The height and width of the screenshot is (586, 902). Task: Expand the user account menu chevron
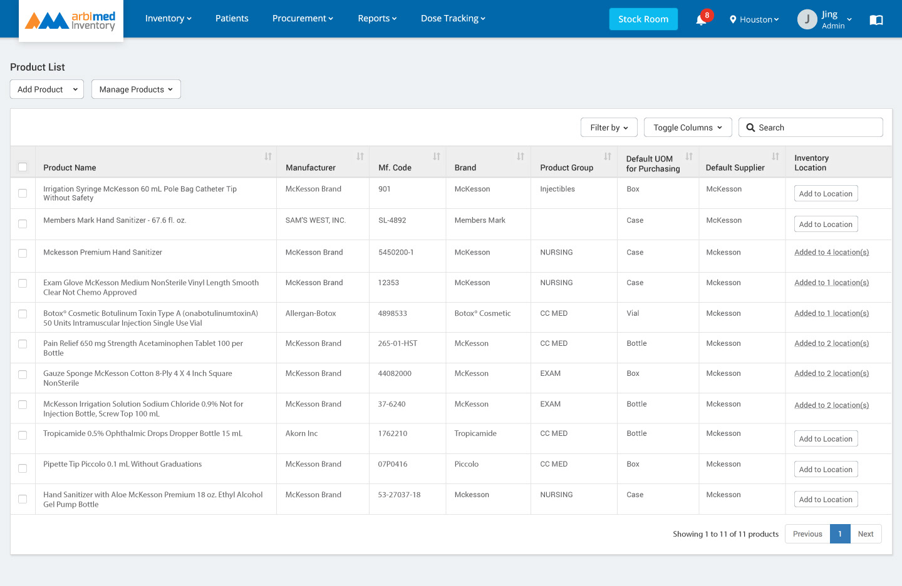849,20
